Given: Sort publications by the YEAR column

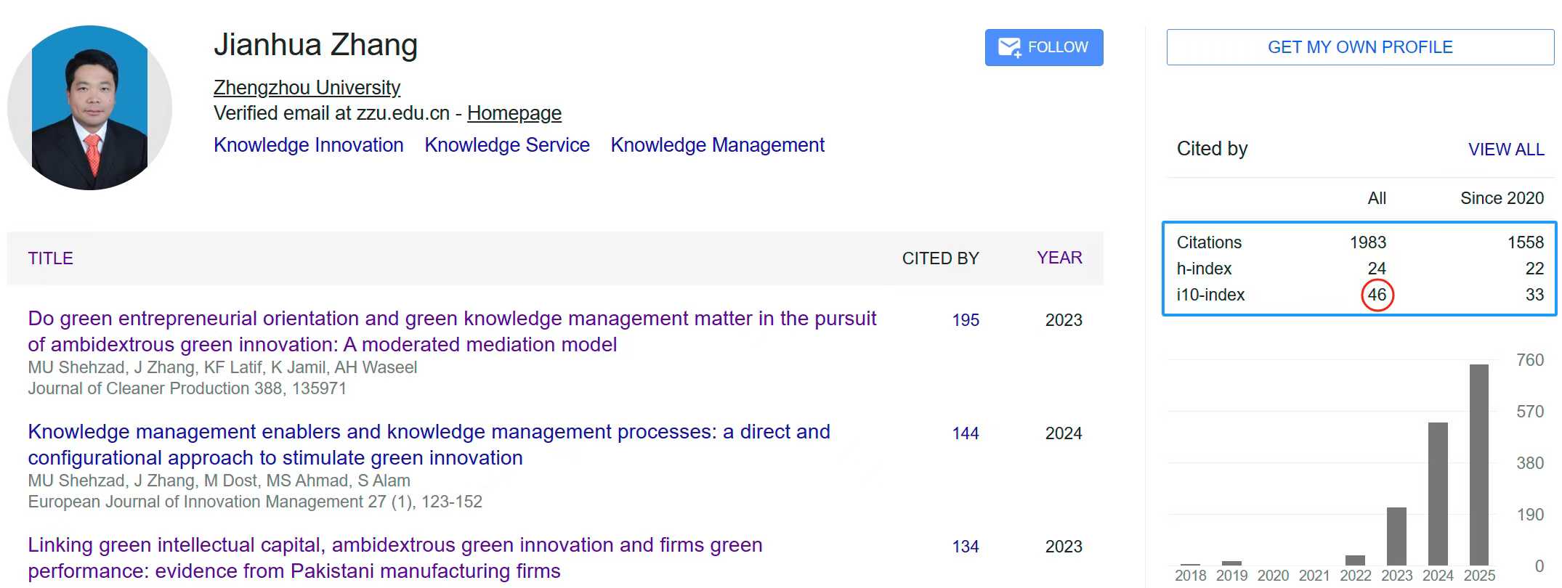Looking at the screenshot, I should coord(1059,258).
